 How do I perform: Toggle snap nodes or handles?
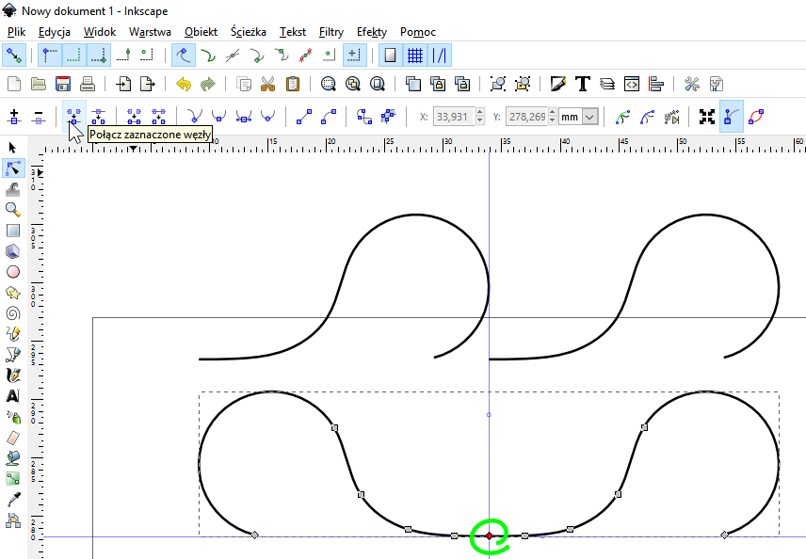pos(183,56)
